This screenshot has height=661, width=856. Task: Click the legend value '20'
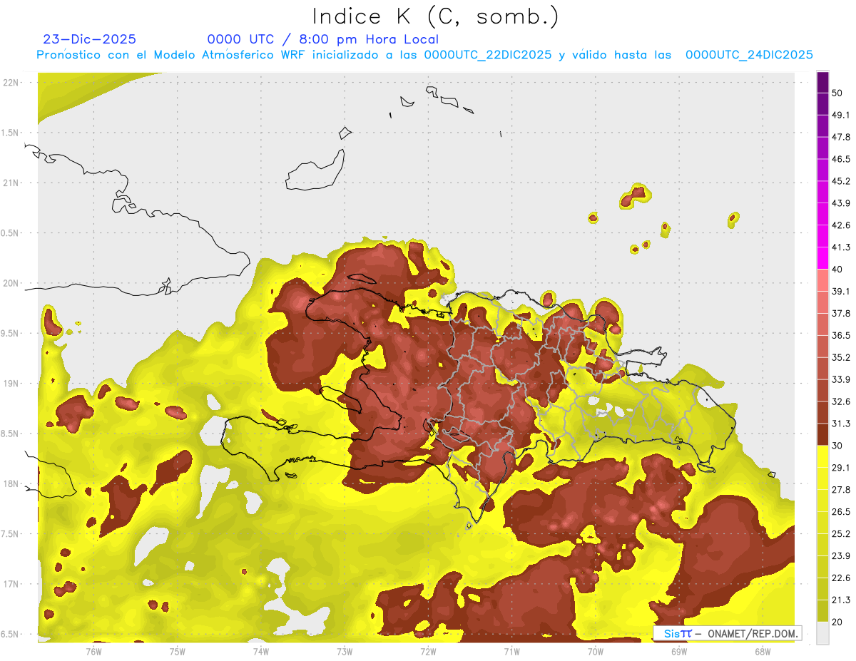(x=838, y=622)
